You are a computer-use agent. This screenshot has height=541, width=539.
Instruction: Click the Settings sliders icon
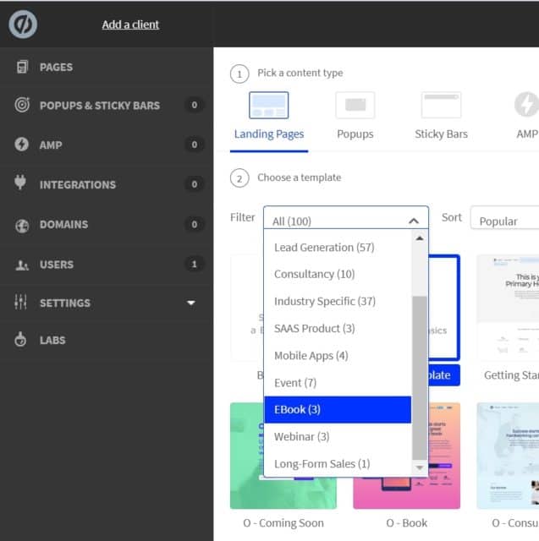(x=20, y=302)
